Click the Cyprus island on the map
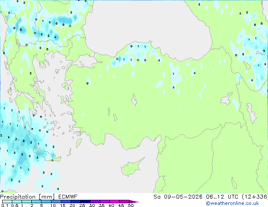 tap(131, 168)
